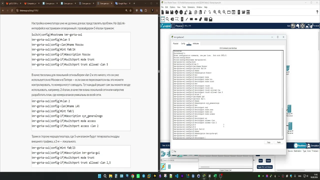Open Windows Start button on taskbar

tap(99, 176)
